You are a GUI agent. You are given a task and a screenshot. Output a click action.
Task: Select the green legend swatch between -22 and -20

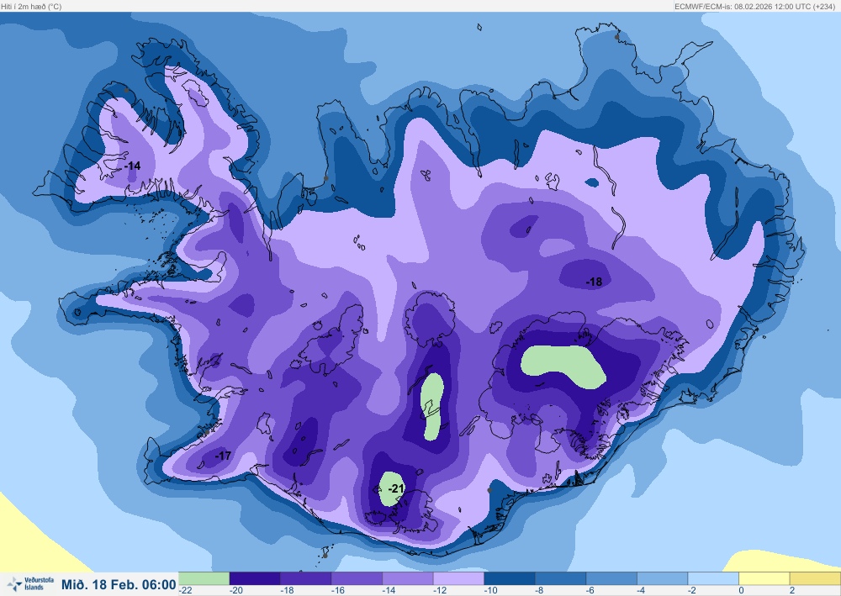point(204,578)
